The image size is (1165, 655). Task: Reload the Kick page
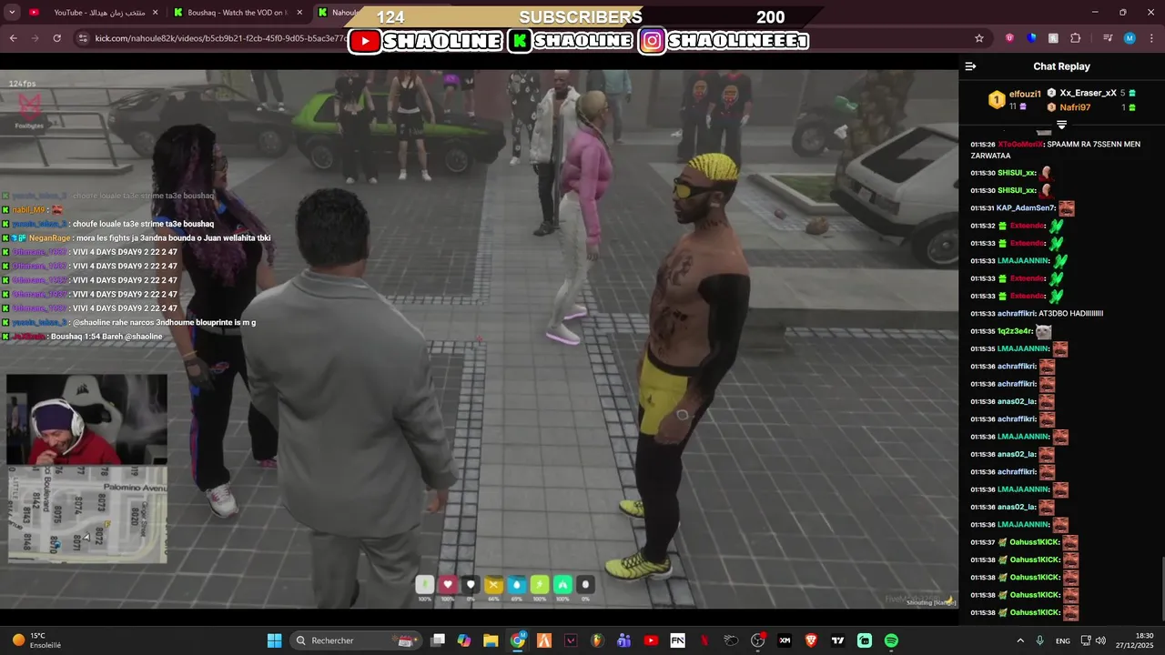pyautogui.click(x=57, y=38)
